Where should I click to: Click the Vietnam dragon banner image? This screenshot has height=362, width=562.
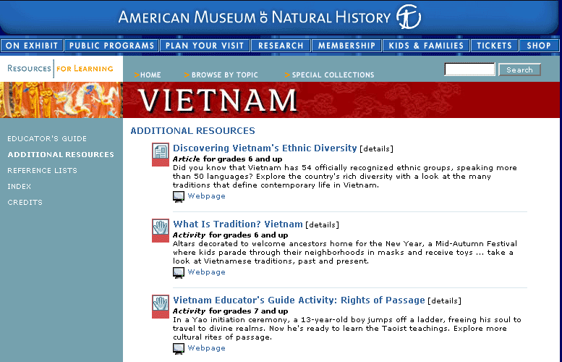coord(61,100)
